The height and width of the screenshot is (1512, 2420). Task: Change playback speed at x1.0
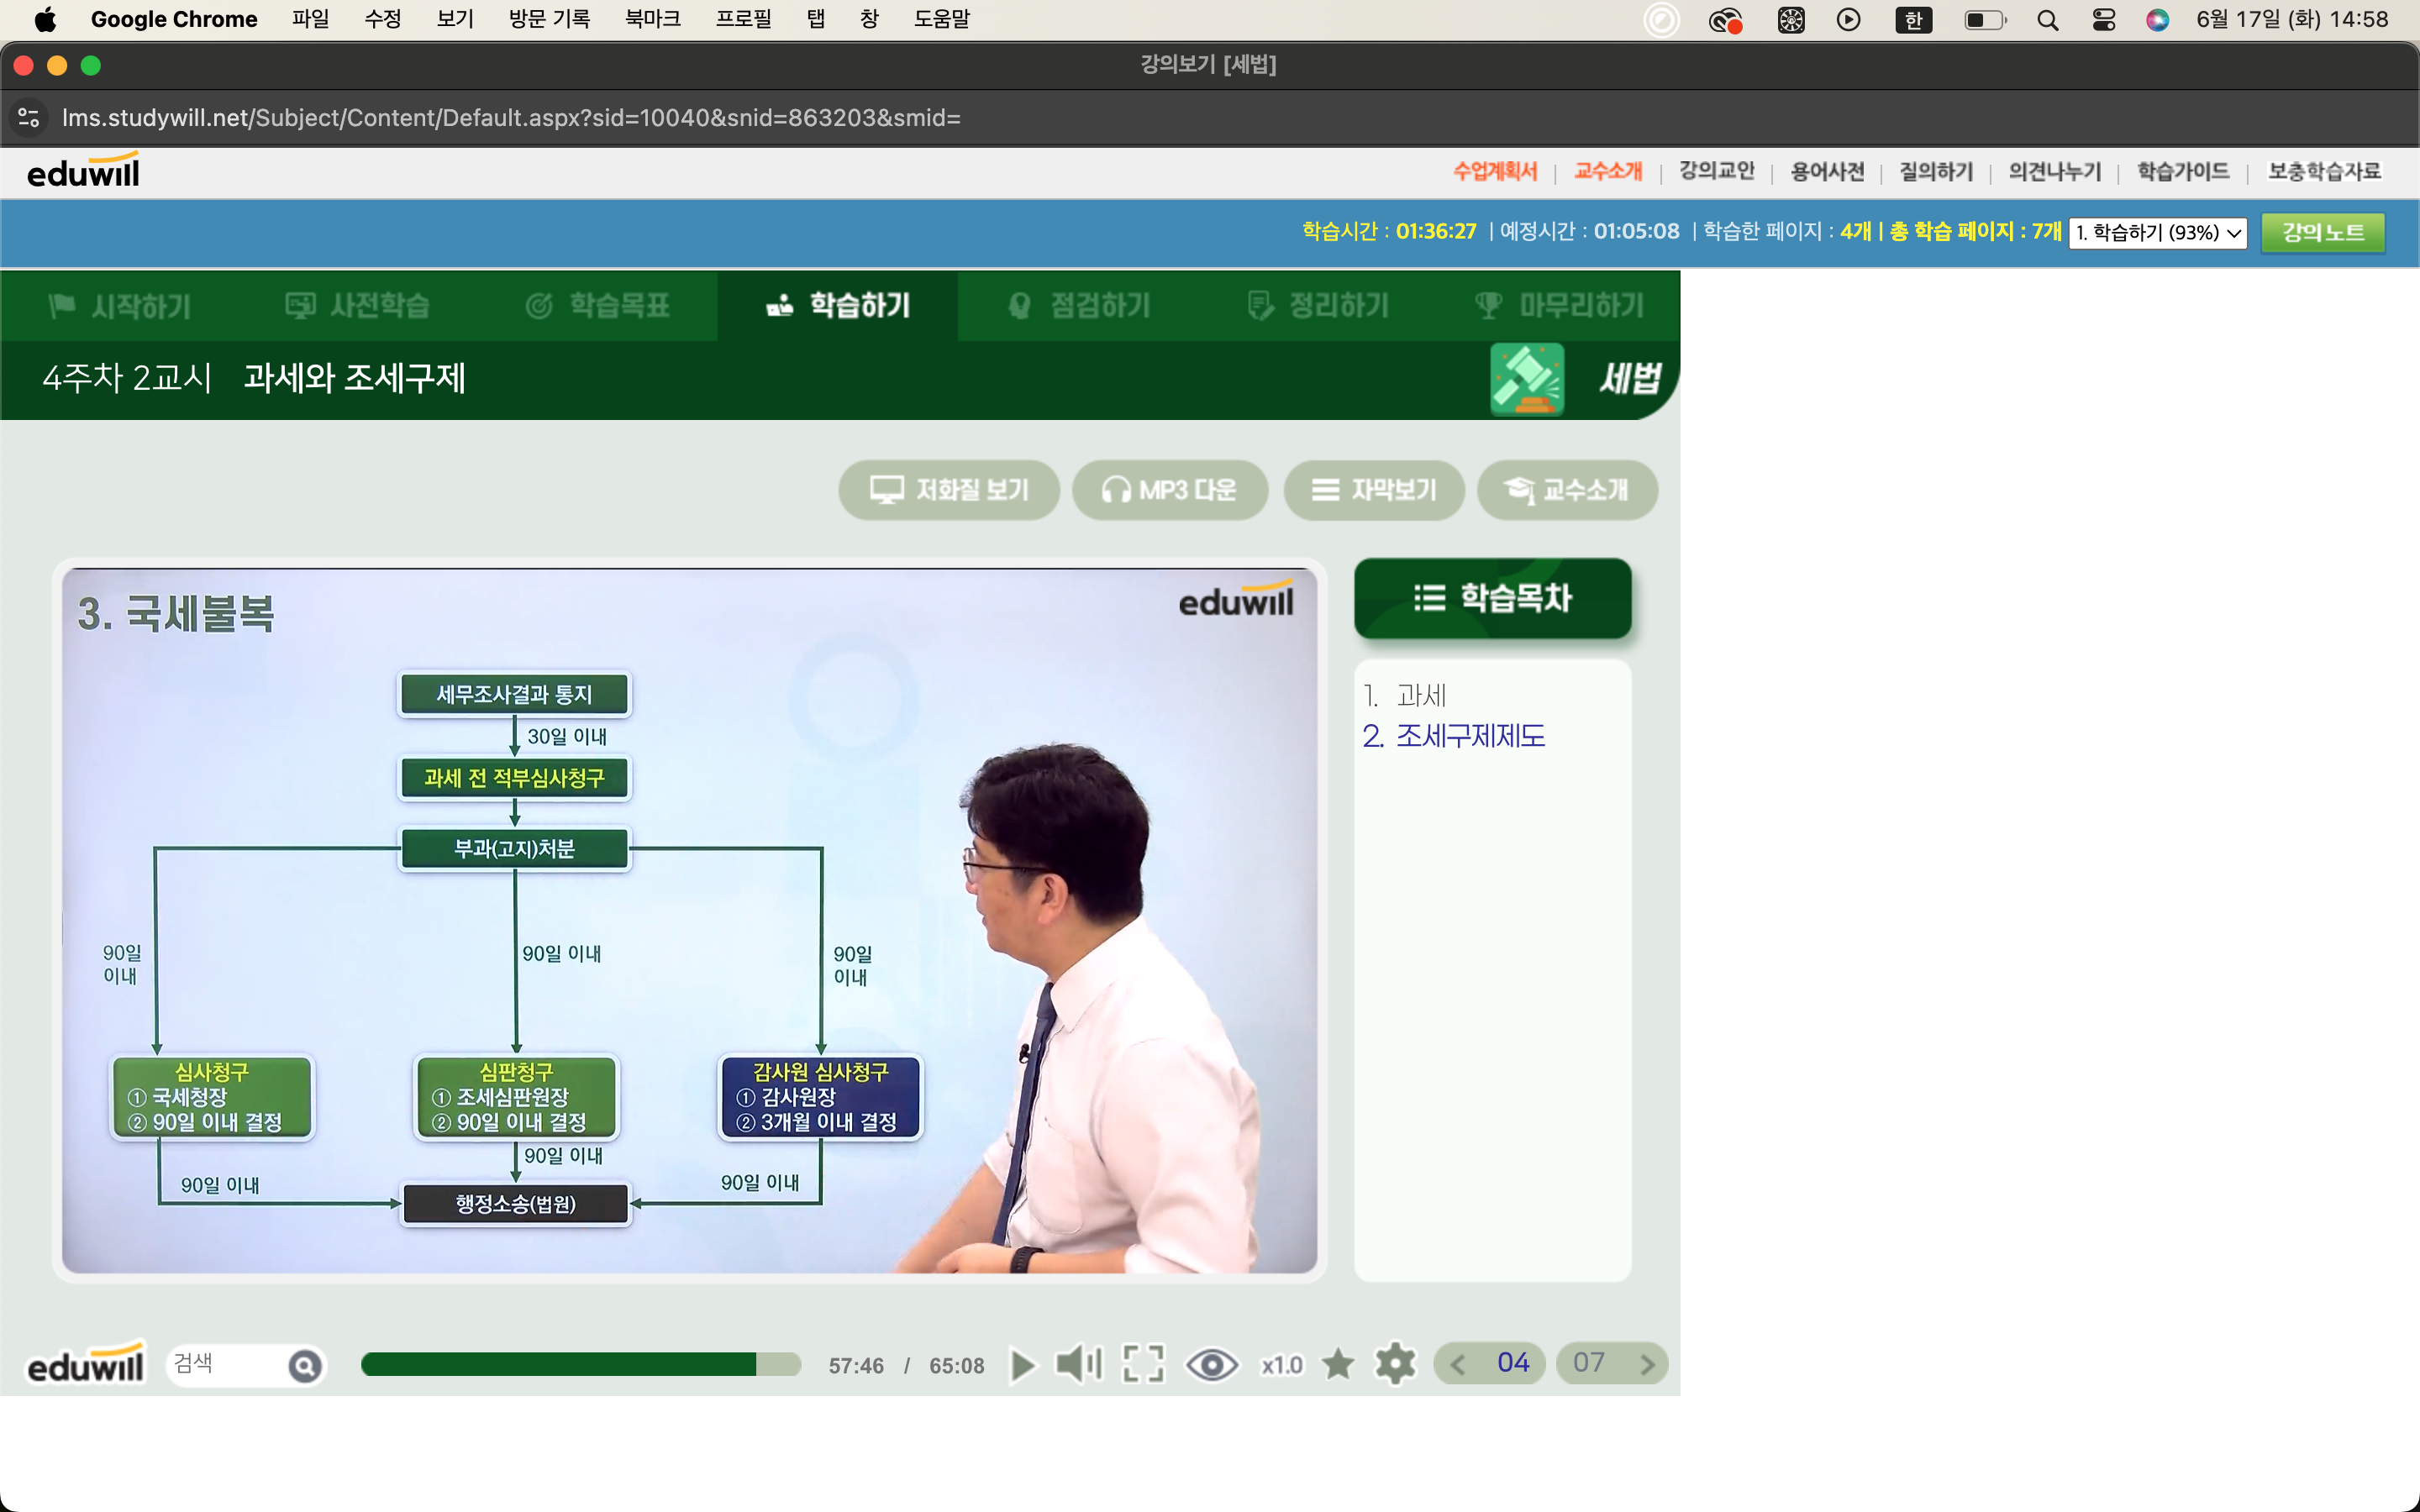[1282, 1365]
